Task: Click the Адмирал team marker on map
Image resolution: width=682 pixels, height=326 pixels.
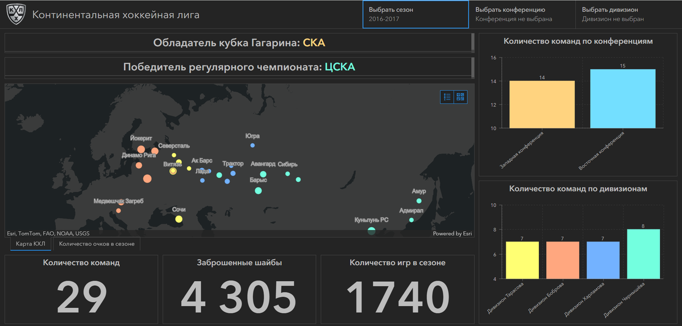Action: pyautogui.click(x=411, y=220)
